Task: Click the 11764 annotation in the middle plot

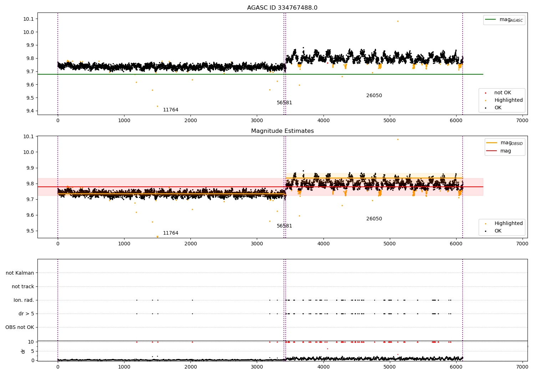Action: (x=170, y=233)
